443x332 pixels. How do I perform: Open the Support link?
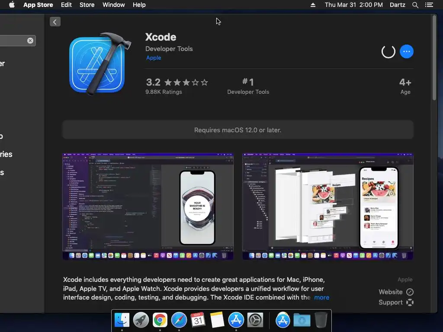coord(396,302)
